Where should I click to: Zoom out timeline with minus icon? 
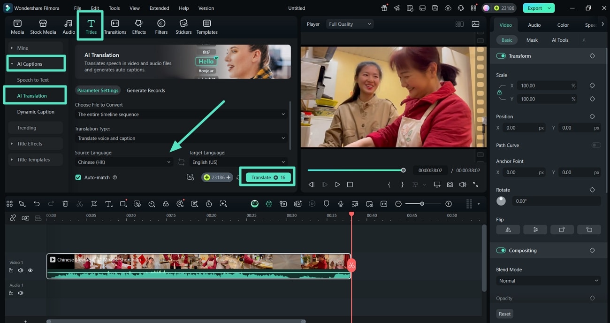[398, 204]
